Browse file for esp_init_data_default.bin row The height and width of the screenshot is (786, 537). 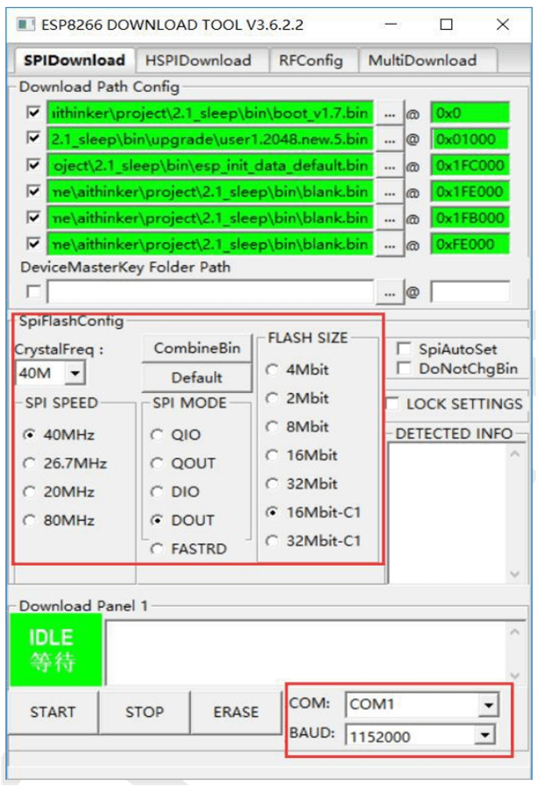[389, 166]
